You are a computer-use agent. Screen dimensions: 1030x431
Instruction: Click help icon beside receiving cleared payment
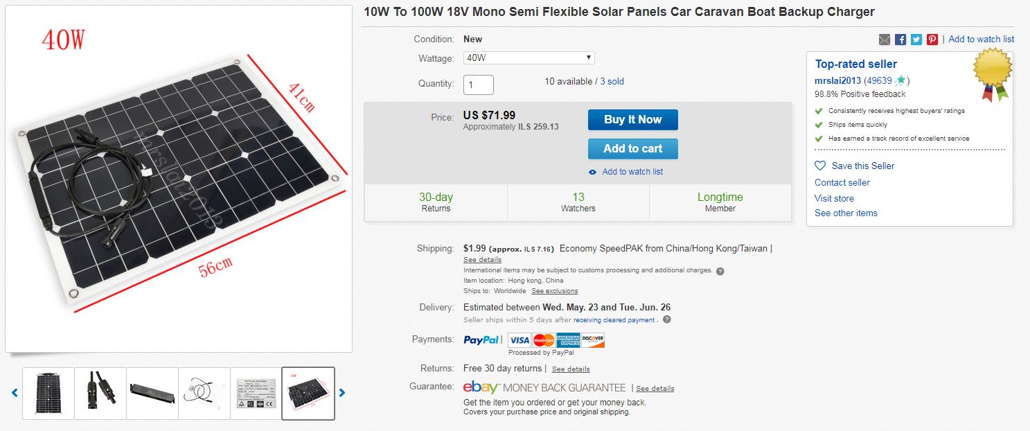pos(666,320)
